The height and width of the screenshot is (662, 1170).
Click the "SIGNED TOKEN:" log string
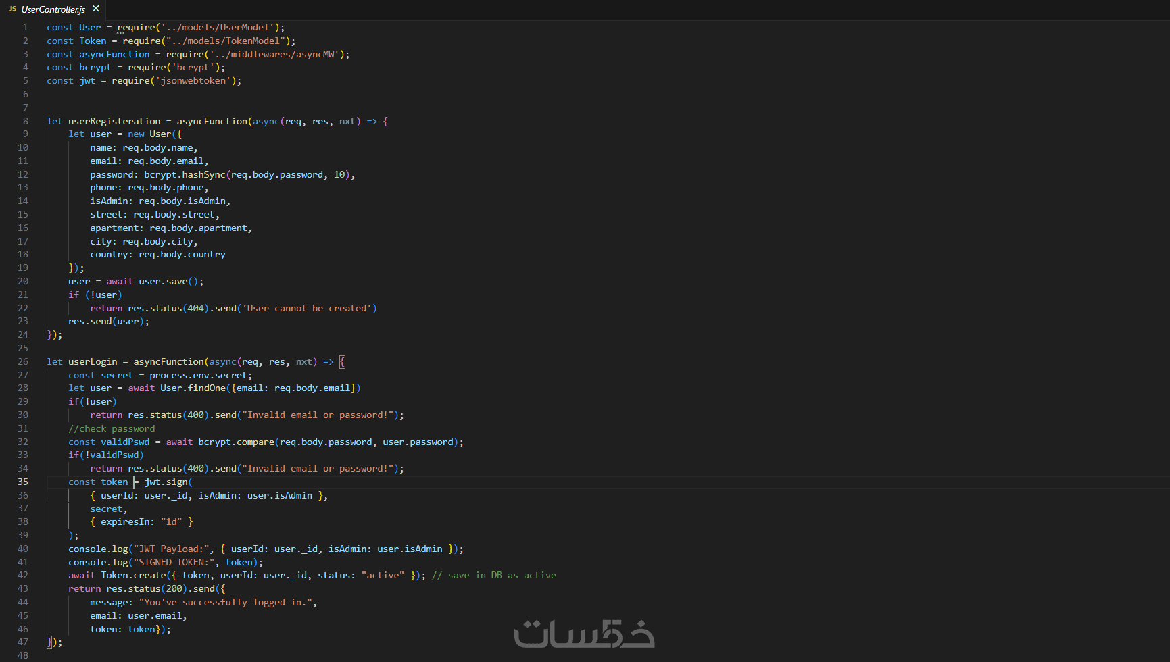174,562
